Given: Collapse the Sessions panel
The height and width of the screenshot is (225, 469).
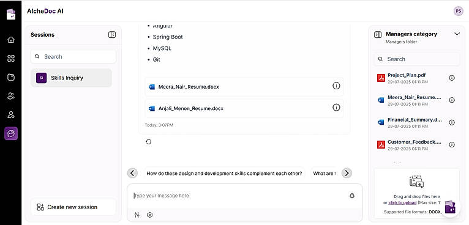Looking at the screenshot, I should coord(112,35).
